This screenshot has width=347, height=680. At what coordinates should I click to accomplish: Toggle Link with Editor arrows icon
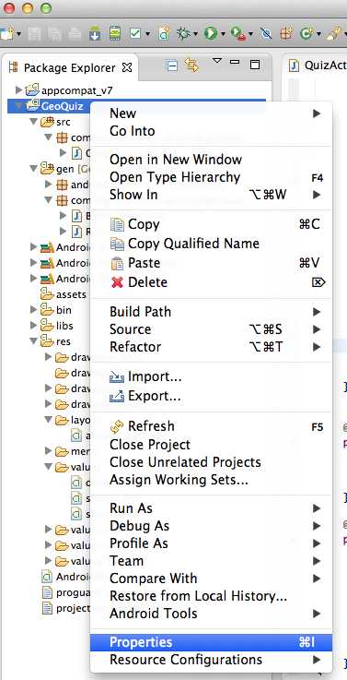point(191,66)
